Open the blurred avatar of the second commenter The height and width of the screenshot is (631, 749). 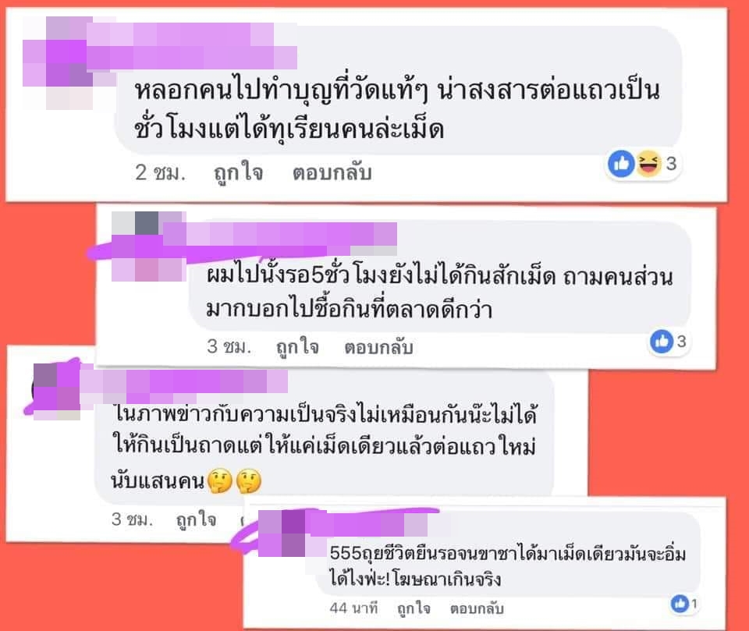coord(148,246)
